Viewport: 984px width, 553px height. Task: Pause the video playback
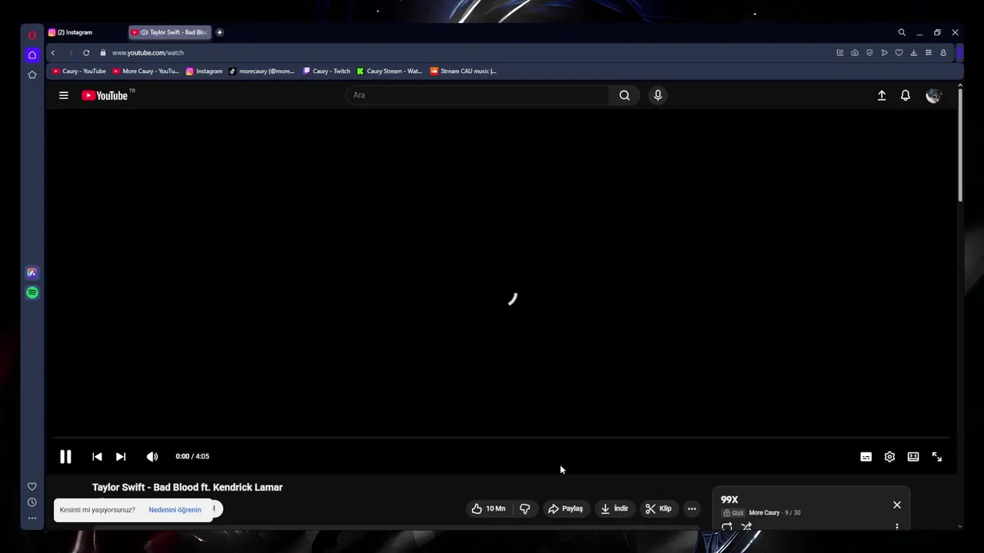65,456
